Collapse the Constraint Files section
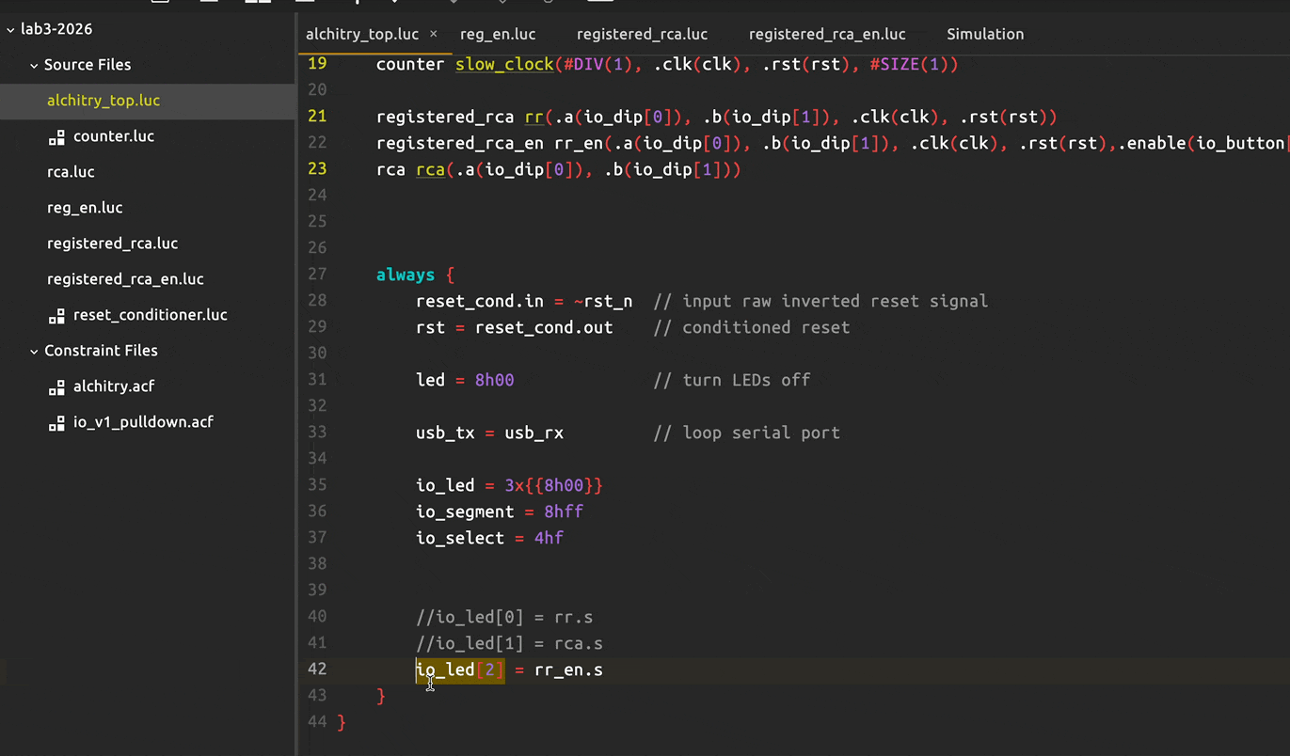This screenshot has width=1290, height=756. coord(34,351)
